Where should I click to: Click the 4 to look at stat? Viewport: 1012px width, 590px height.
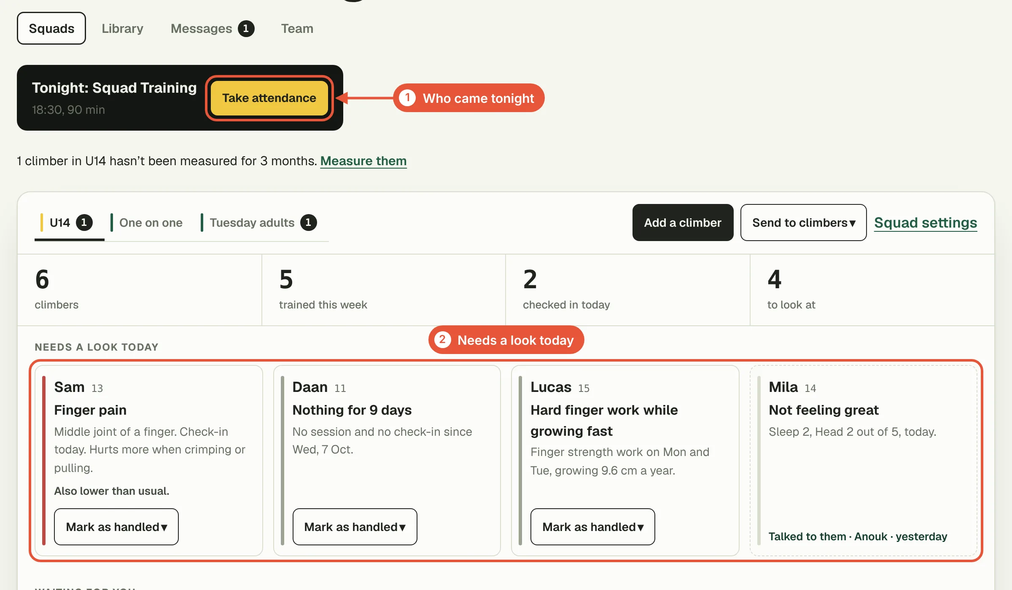[872, 290]
